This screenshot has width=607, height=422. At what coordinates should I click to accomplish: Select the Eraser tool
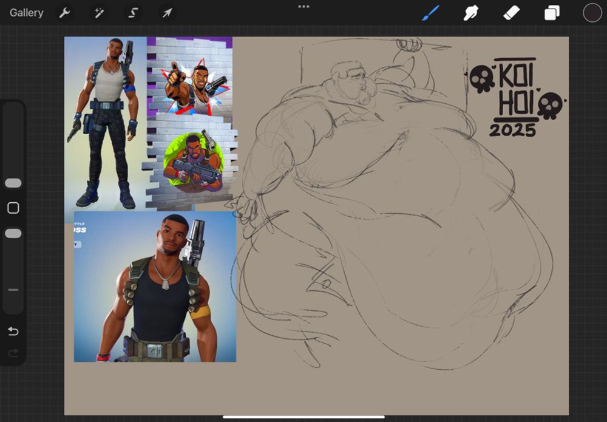click(x=511, y=13)
